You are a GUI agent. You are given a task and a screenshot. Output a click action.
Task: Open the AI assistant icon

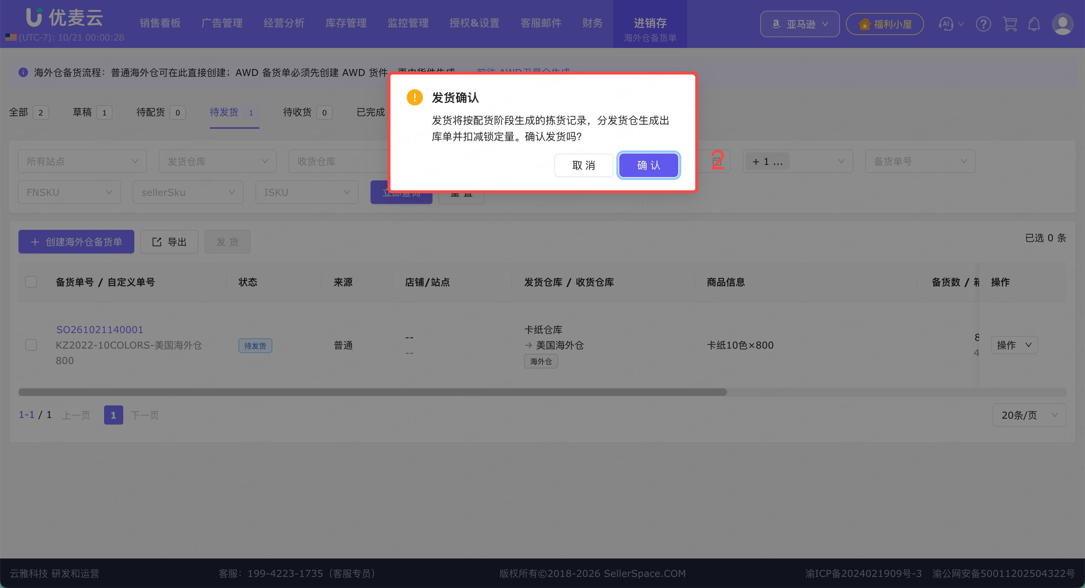pos(945,24)
